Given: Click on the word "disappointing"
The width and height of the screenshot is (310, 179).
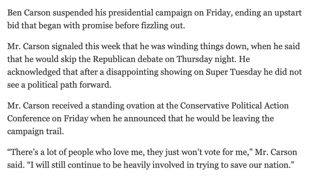Looking at the screenshot, I should pos(132,72).
